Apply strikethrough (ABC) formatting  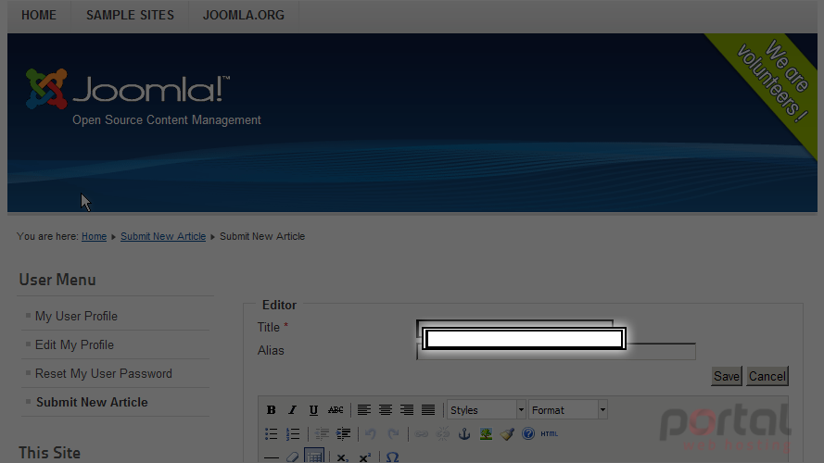336,410
